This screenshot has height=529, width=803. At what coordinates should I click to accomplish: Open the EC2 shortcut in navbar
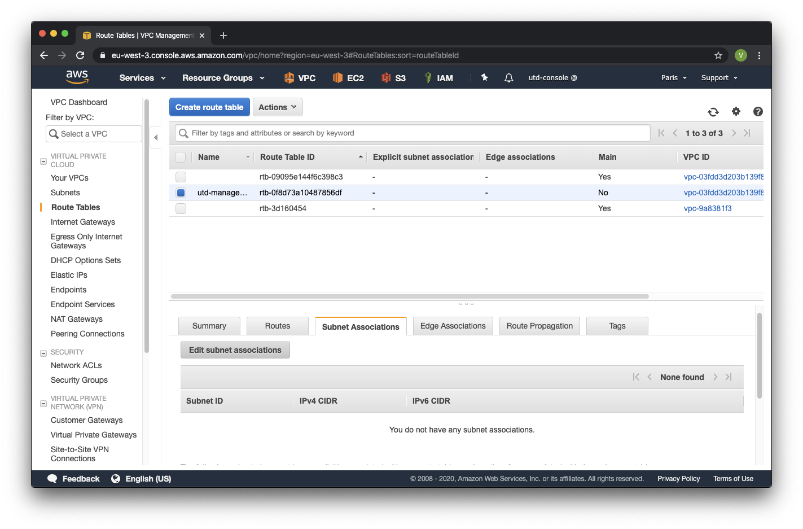pos(348,78)
